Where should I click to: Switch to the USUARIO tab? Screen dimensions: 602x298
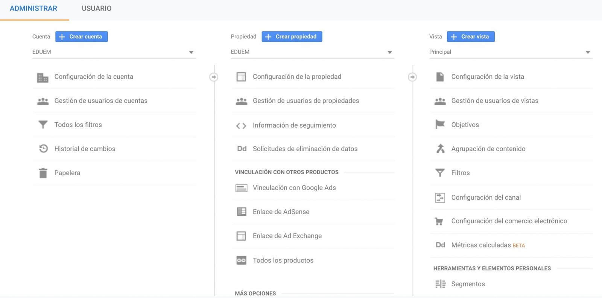click(97, 9)
